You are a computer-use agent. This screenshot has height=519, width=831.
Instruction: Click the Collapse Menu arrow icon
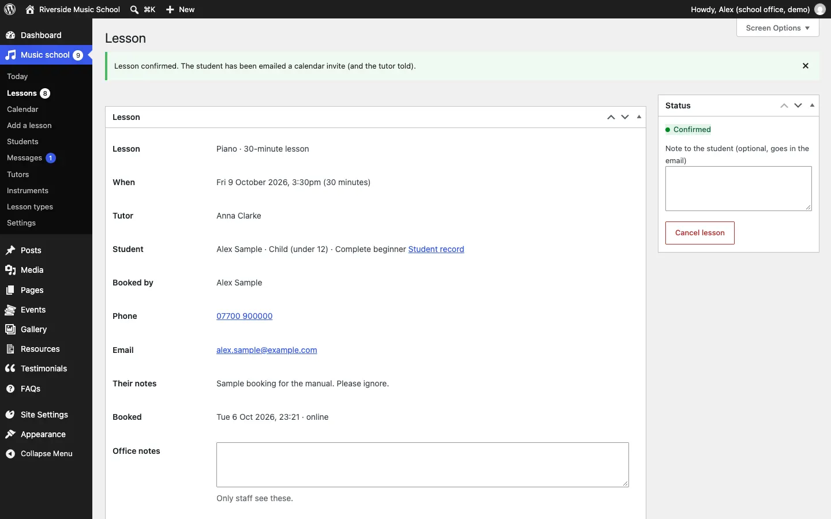click(x=10, y=454)
